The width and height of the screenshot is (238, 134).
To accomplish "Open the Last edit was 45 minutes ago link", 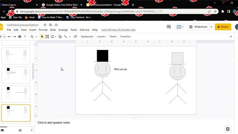I will pyautogui.click(x=118, y=30).
